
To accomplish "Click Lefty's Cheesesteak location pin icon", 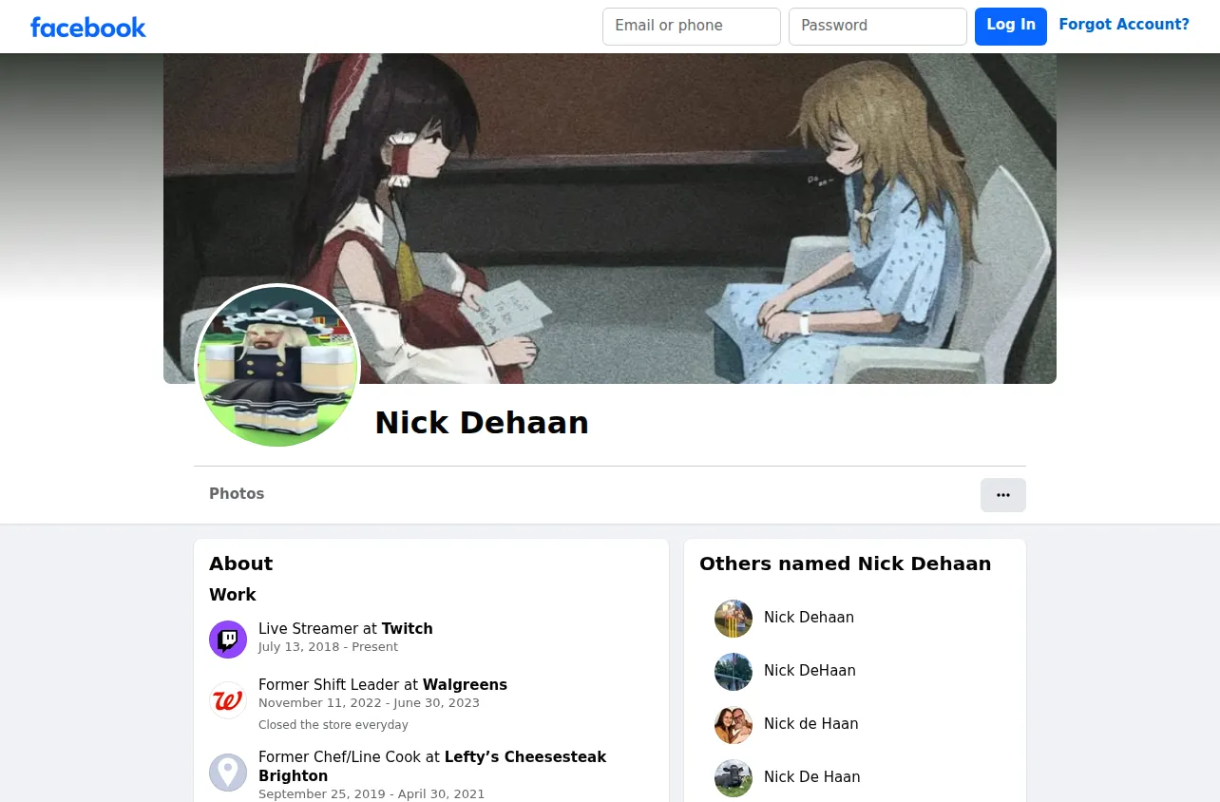I will point(228,773).
